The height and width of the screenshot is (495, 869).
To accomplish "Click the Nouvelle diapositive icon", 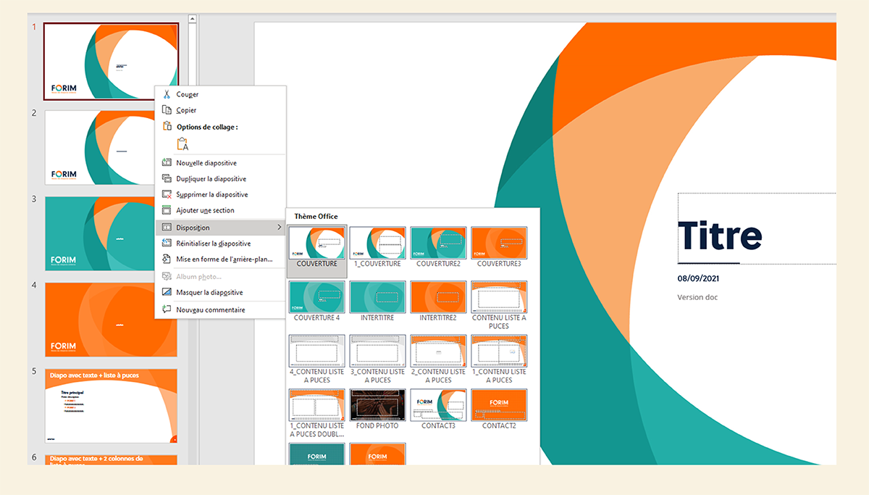I will [167, 163].
